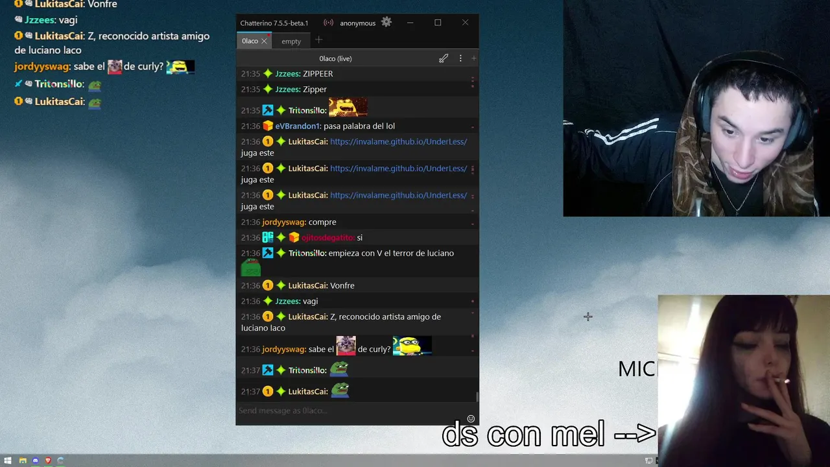Click jordyyswag name in compre message
The width and height of the screenshot is (830, 467).
coord(283,222)
